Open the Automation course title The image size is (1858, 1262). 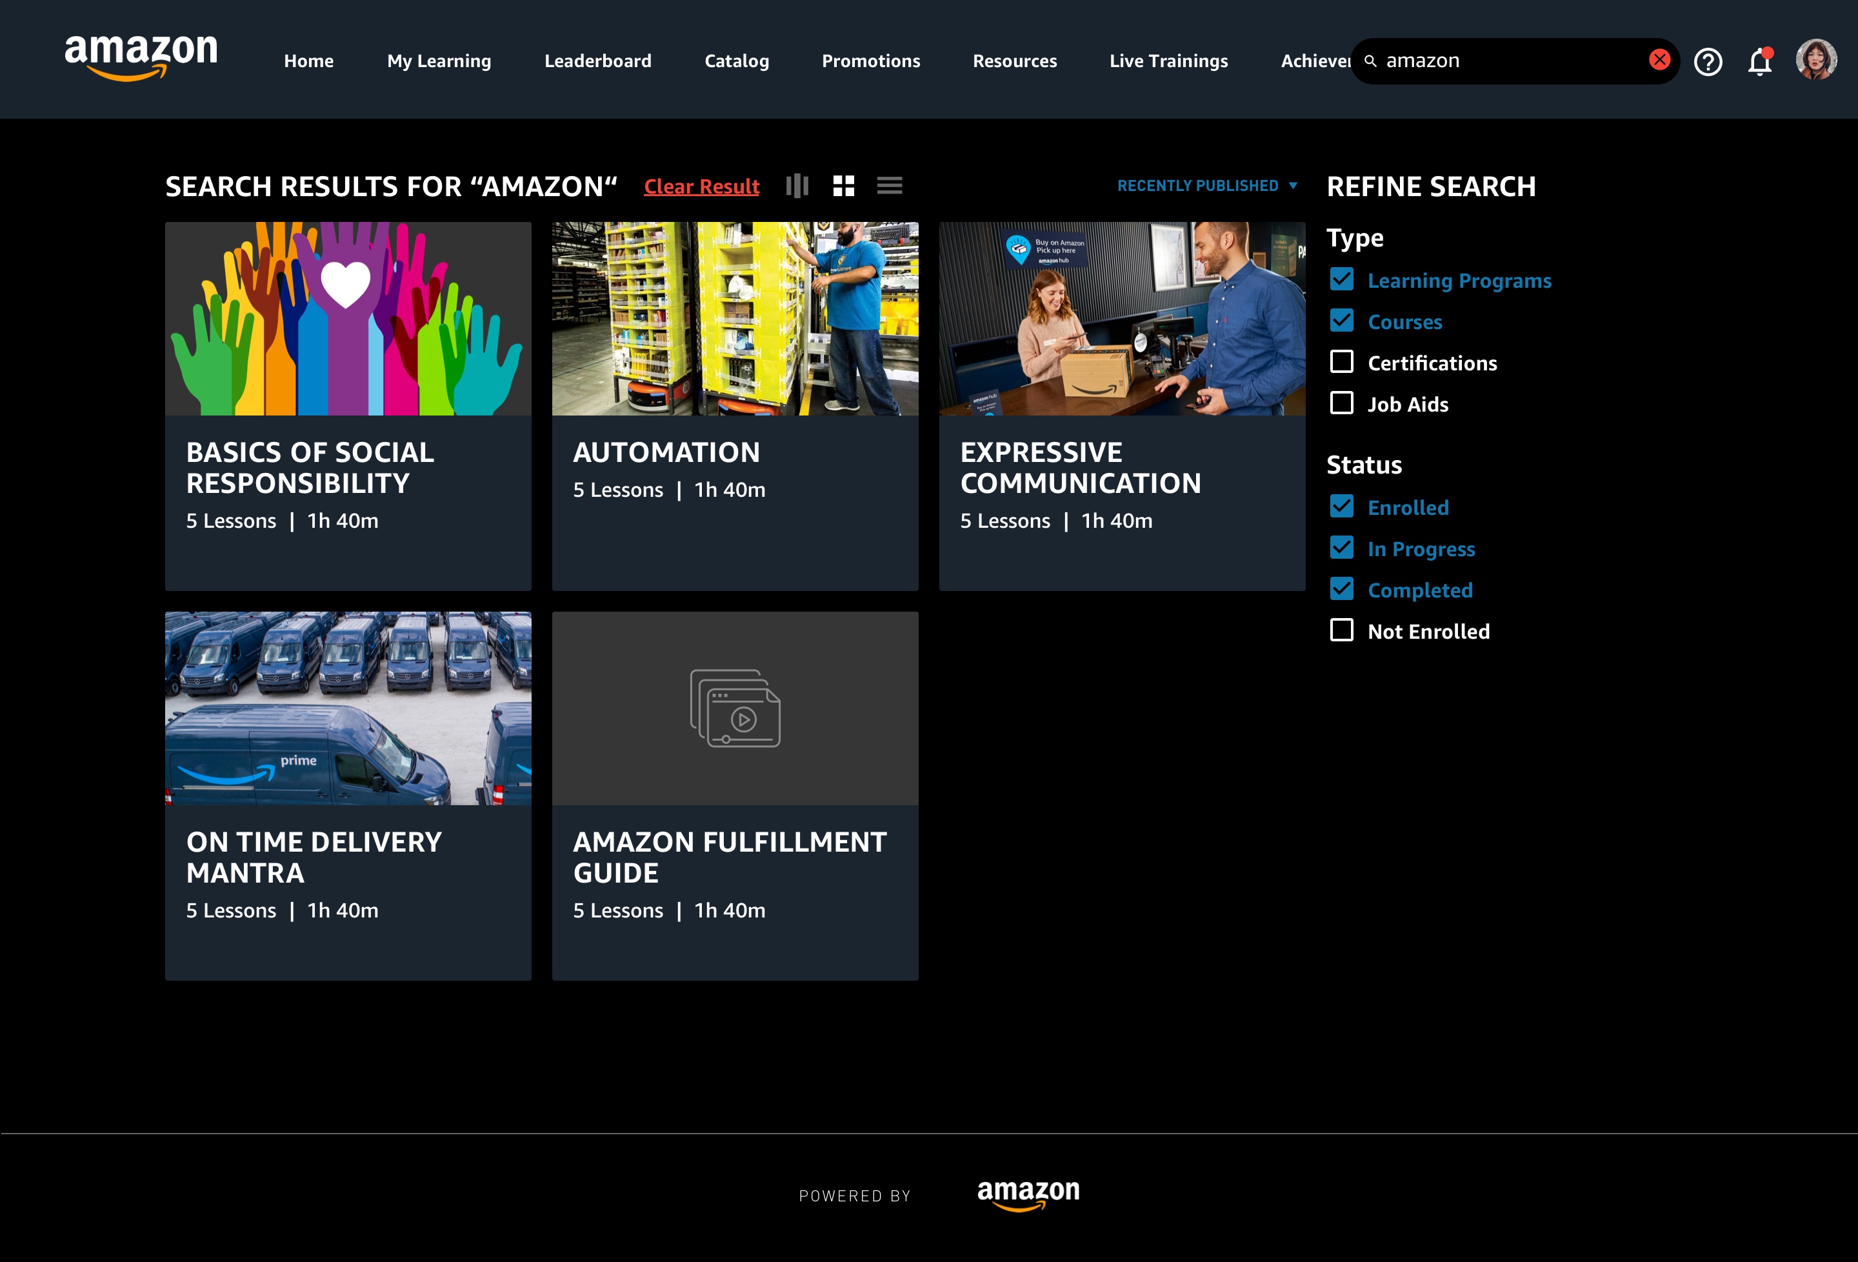[x=666, y=453]
